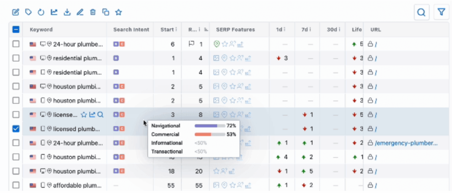Click the tag icon in toolbar
Screen dimensions: 452x193
point(29,12)
